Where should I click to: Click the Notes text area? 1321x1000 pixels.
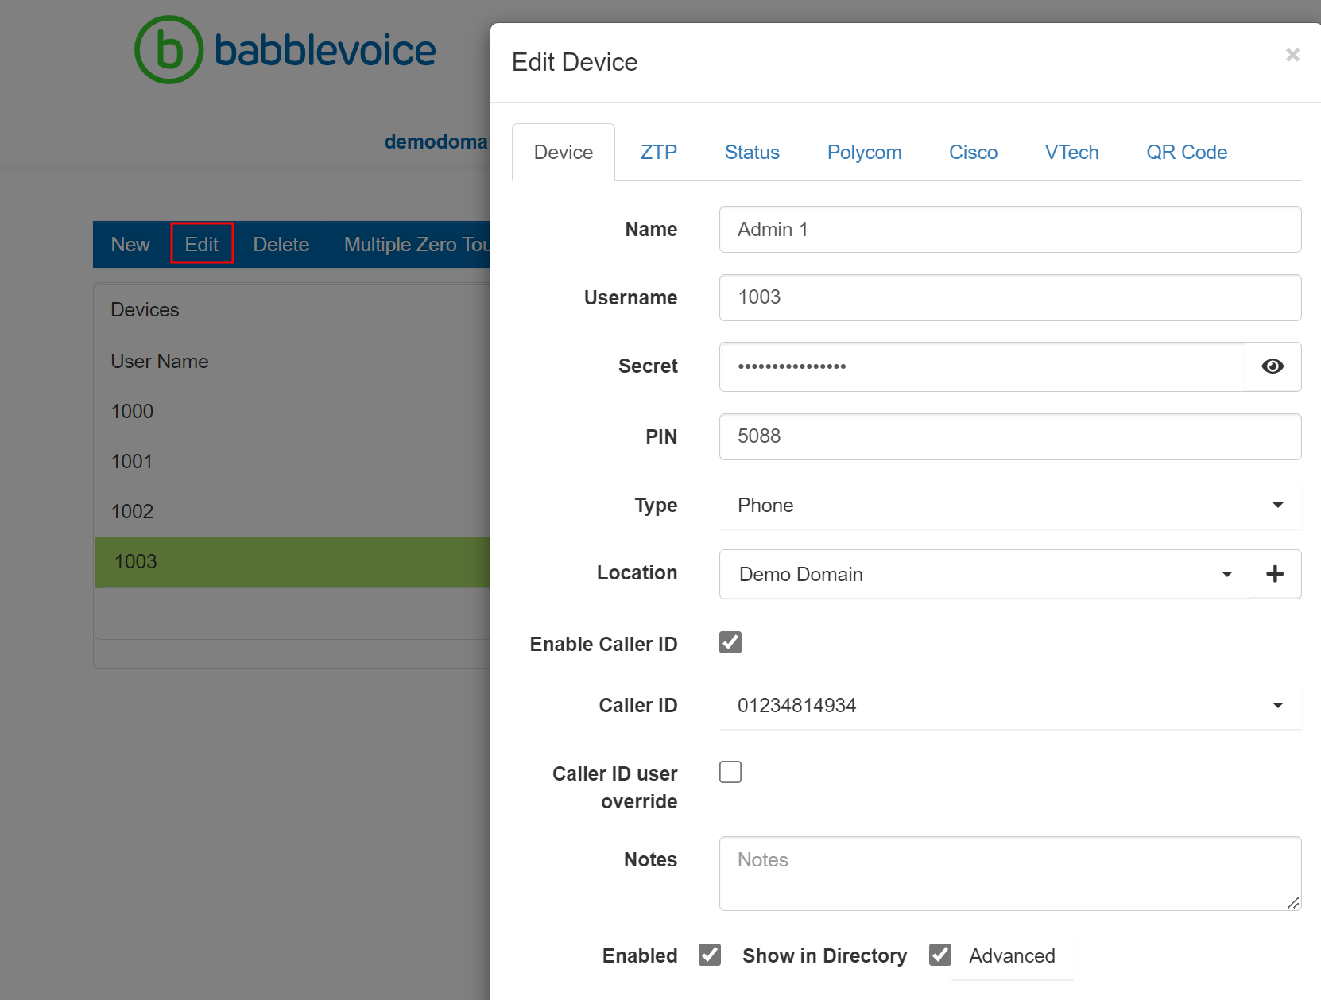(1010, 874)
